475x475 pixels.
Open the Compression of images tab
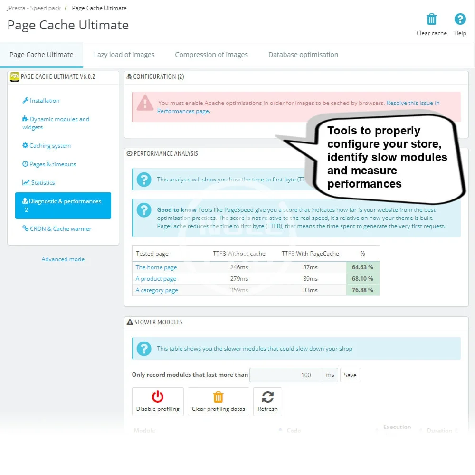click(211, 55)
